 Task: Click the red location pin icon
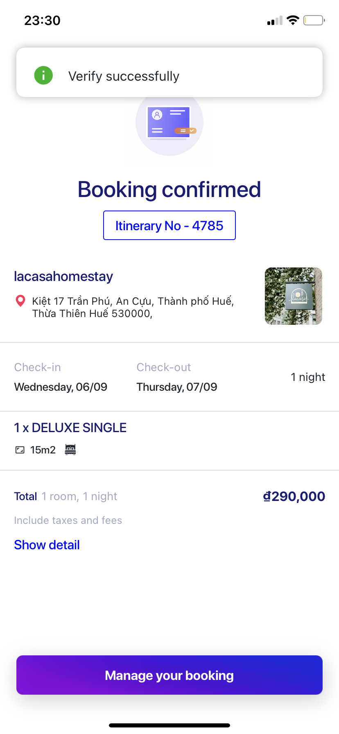point(20,301)
